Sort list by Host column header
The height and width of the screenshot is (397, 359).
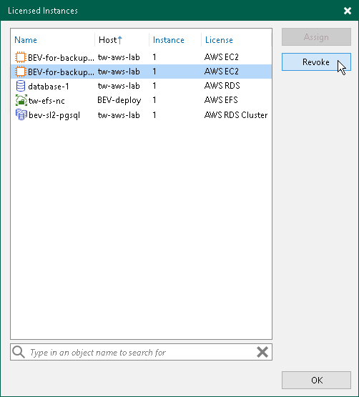point(107,40)
